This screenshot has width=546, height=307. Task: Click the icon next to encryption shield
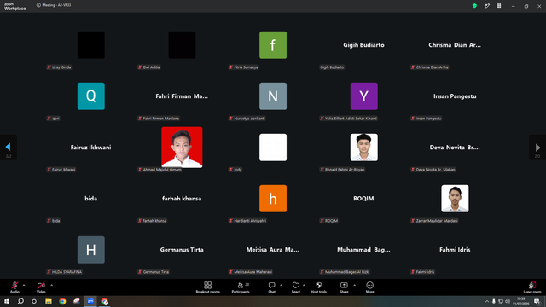coord(487,6)
